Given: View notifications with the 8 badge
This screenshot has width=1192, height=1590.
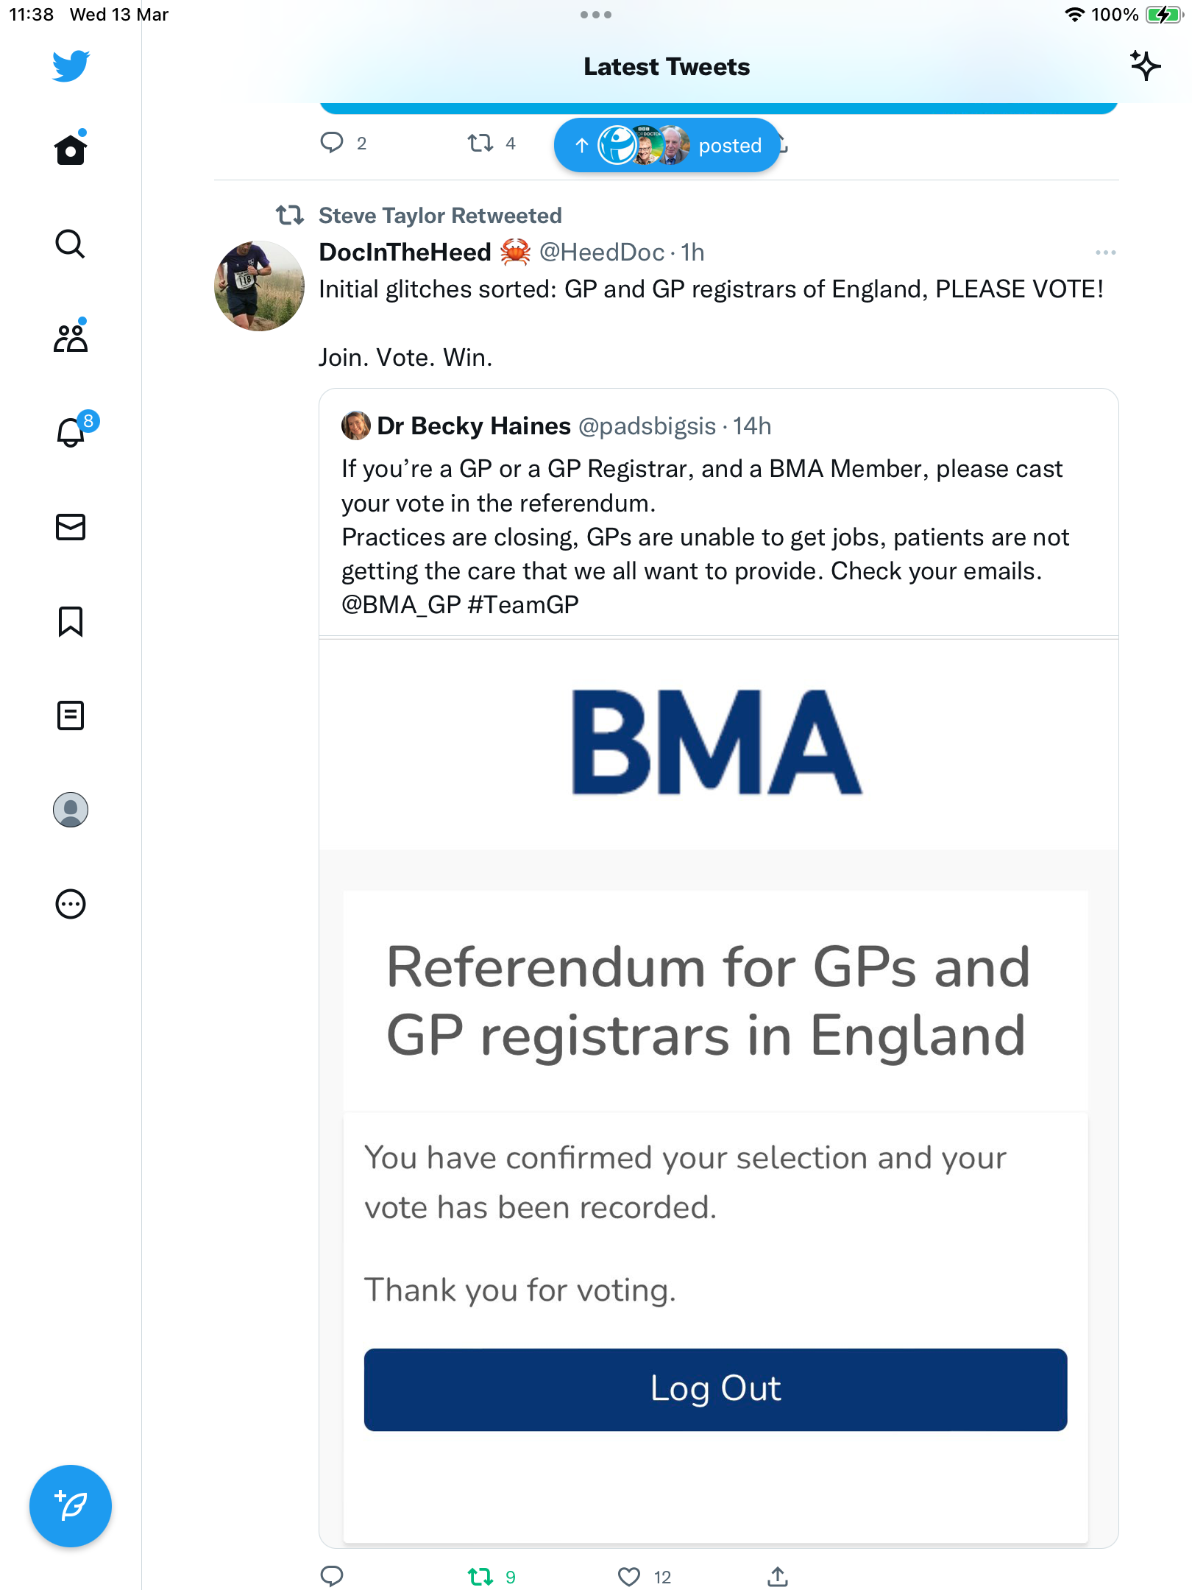Looking at the screenshot, I should point(74,430).
